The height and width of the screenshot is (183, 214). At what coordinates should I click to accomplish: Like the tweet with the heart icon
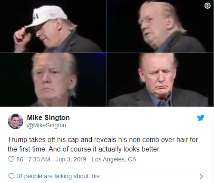pos(11,159)
